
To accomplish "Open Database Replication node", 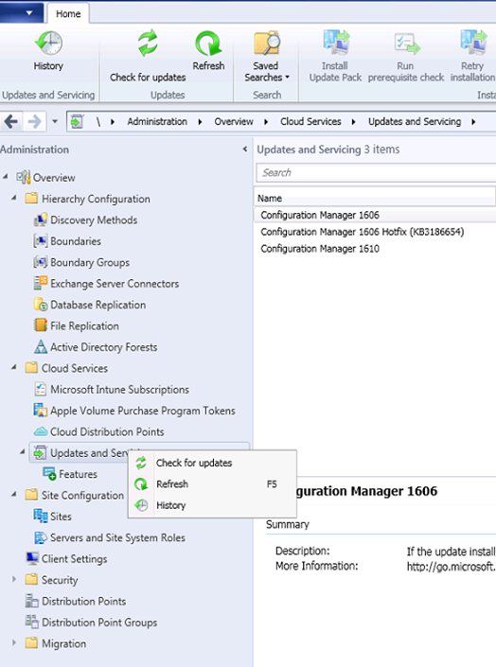I will coord(89,305).
